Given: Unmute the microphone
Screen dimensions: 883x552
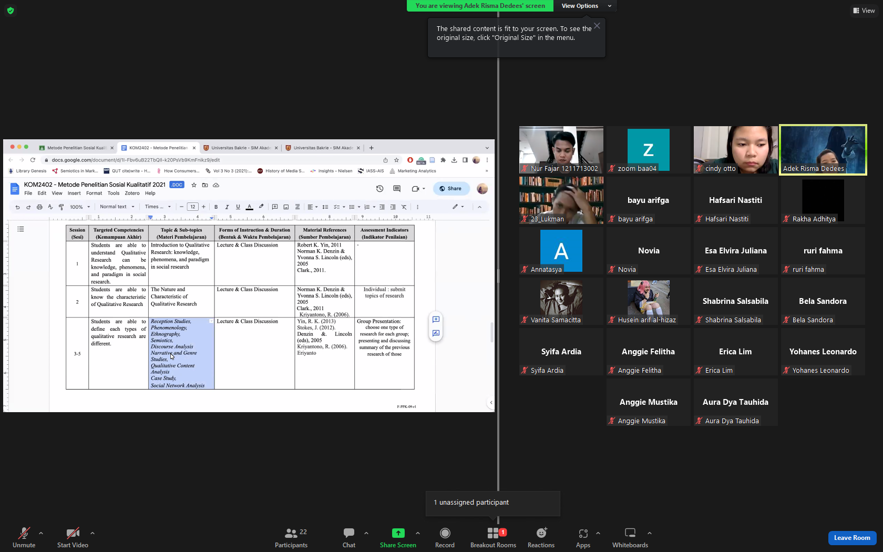Looking at the screenshot, I should (24, 538).
